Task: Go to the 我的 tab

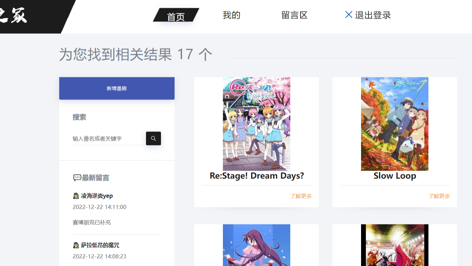Action: tap(231, 15)
